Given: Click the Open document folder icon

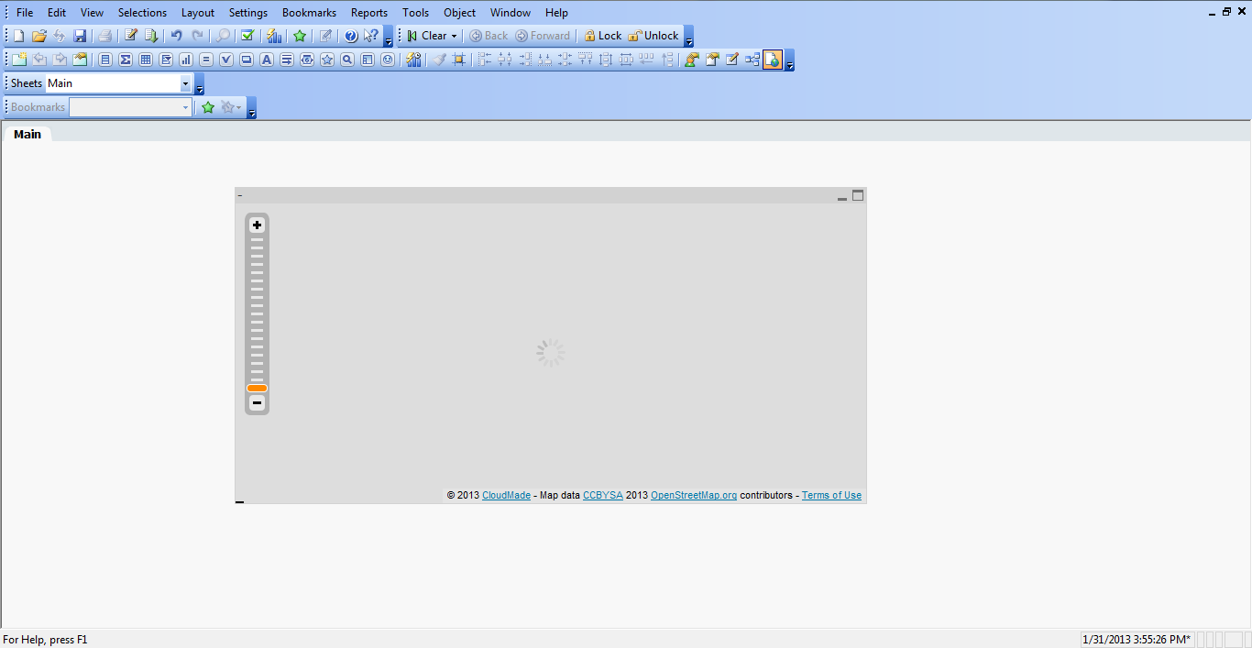Looking at the screenshot, I should tap(38, 36).
